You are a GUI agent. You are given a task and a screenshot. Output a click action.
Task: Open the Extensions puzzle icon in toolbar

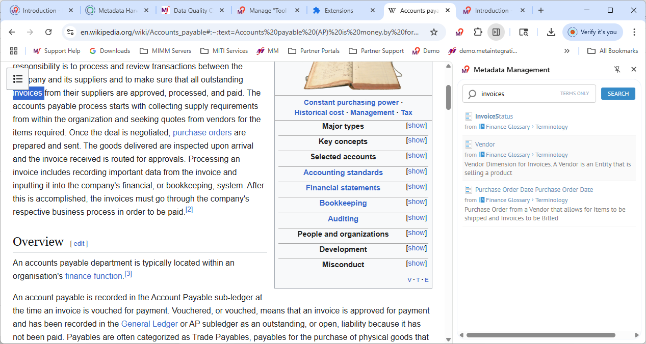pyautogui.click(x=478, y=32)
